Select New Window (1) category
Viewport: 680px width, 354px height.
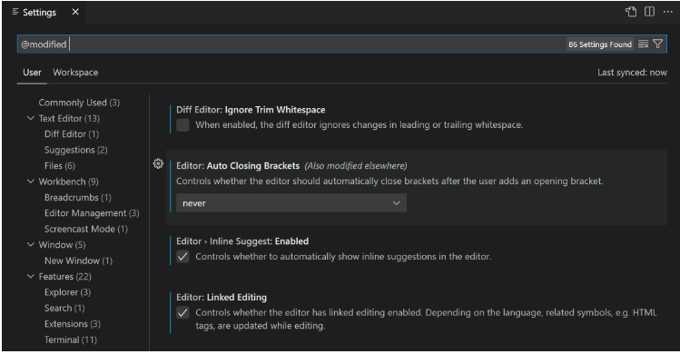(x=78, y=261)
